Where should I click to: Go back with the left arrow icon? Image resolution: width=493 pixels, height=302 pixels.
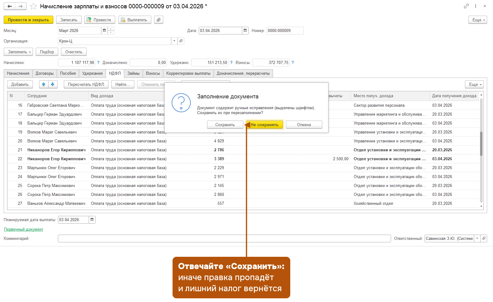10,6
